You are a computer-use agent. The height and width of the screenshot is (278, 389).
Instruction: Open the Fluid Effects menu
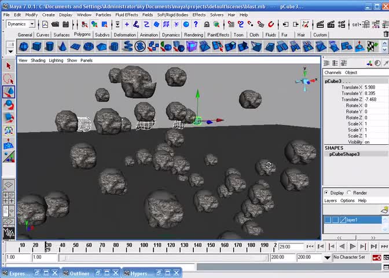tap(127, 15)
